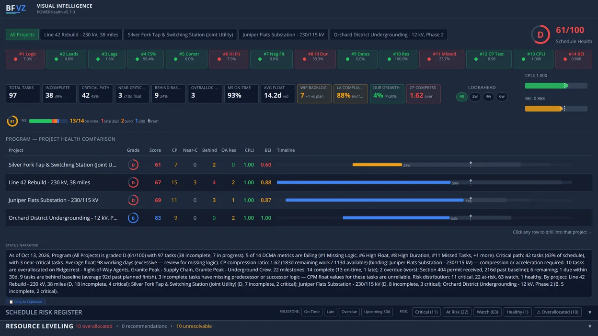Click the #6 Hi Flt metric card

[x=228, y=59]
